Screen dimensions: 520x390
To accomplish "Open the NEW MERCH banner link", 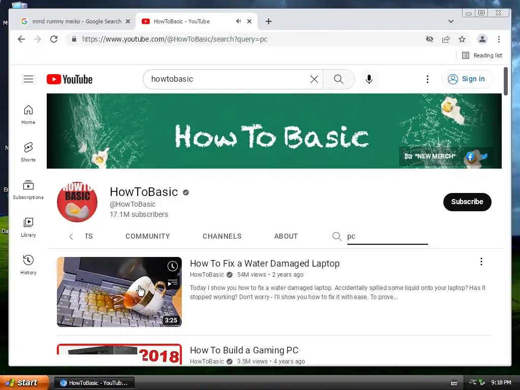I will click(x=430, y=156).
